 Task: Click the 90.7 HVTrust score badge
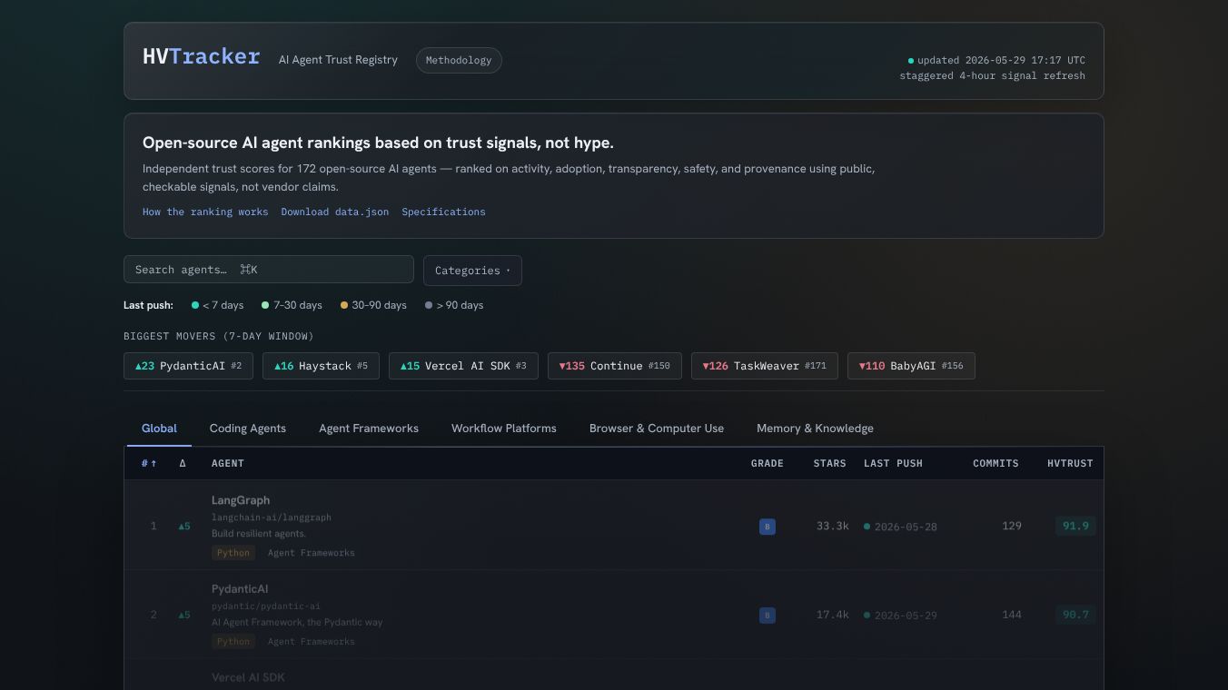pyautogui.click(x=1075, y=615)
